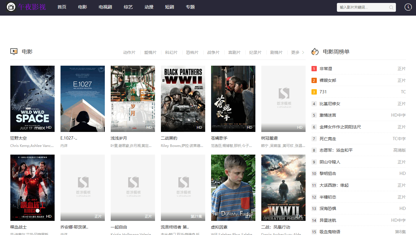This screenshot has height=235, width=416.
Task: Select the 纪录片 category filter
Action: tap(255, 52)
